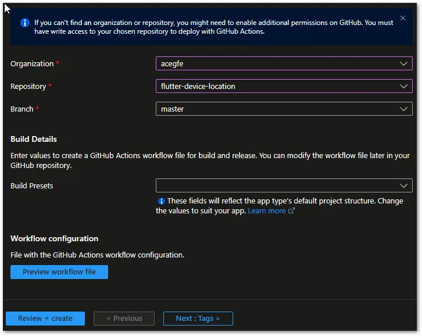Open the Learn more link
This screenshot has height=336, width=422.
(266, 211)
